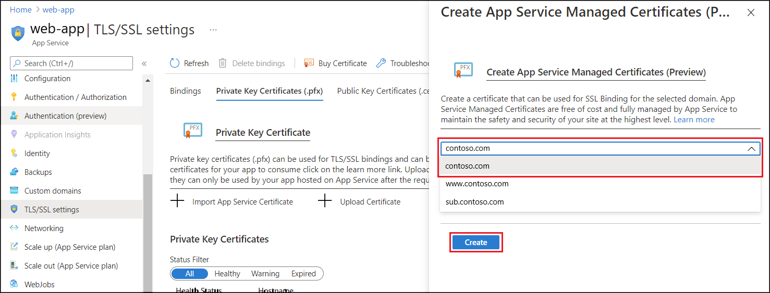Click the search magnifier icon in sidebar

17,63
